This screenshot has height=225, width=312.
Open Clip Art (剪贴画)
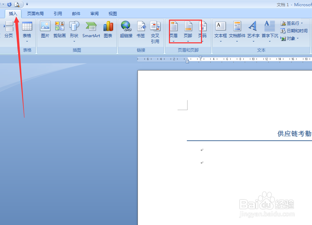coord(60,30)
